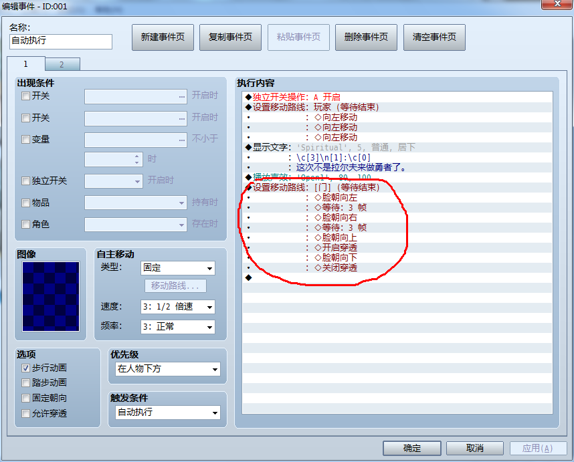Tick the 物品 condition checkbox
Image resolution: width=574 pixels, height=462 pixels.
click(25, 203)
